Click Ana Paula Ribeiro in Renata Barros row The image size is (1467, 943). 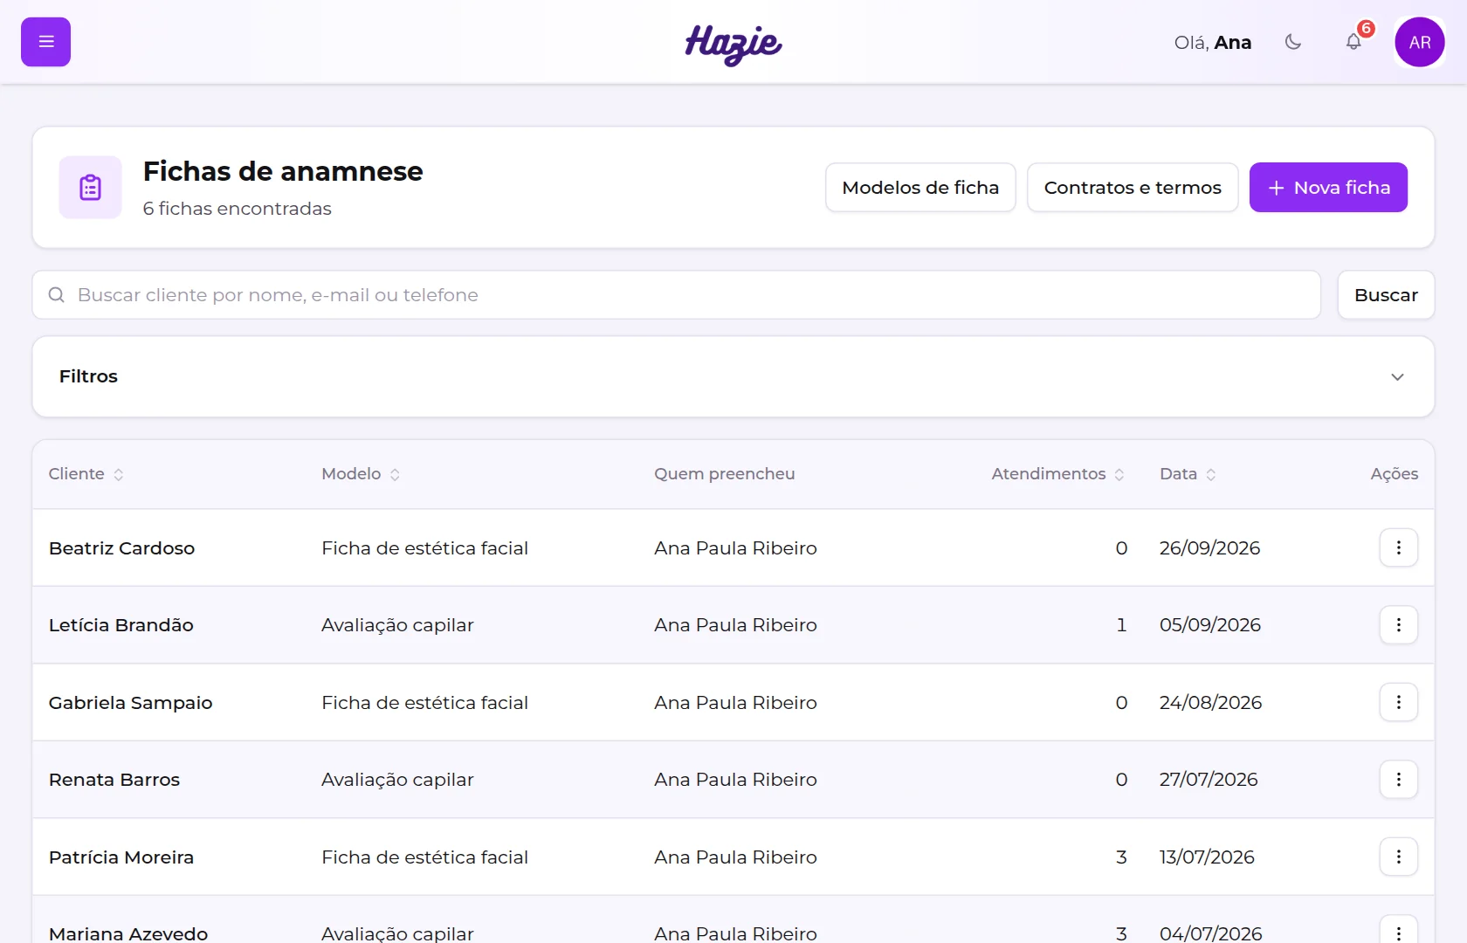point(735,780)
